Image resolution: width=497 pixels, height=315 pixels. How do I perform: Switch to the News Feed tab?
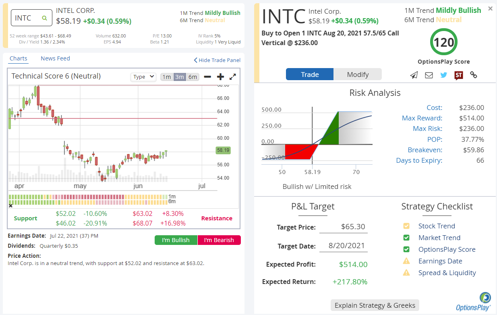point(55,58)
